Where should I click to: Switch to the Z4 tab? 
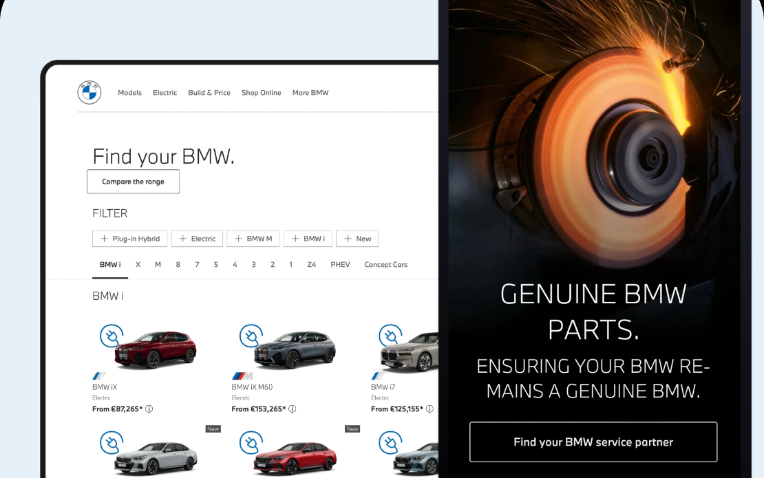tap(311, 265)
